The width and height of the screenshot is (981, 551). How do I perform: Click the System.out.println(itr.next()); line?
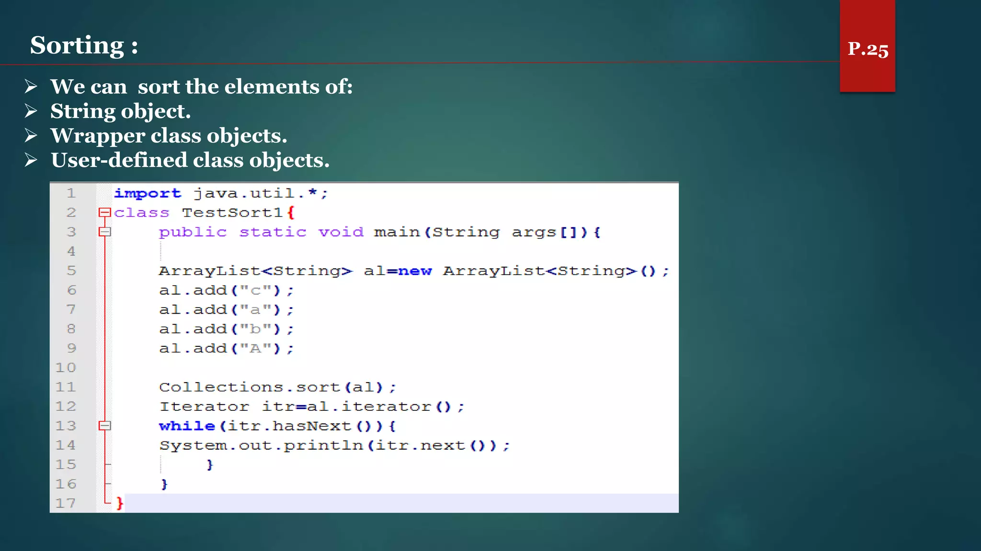[x=334, y=445]
